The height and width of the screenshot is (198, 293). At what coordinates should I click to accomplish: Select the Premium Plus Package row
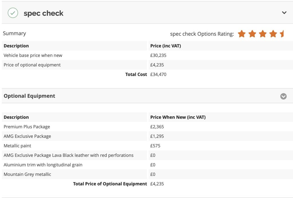pyautogui.click(x=27, y=127)
